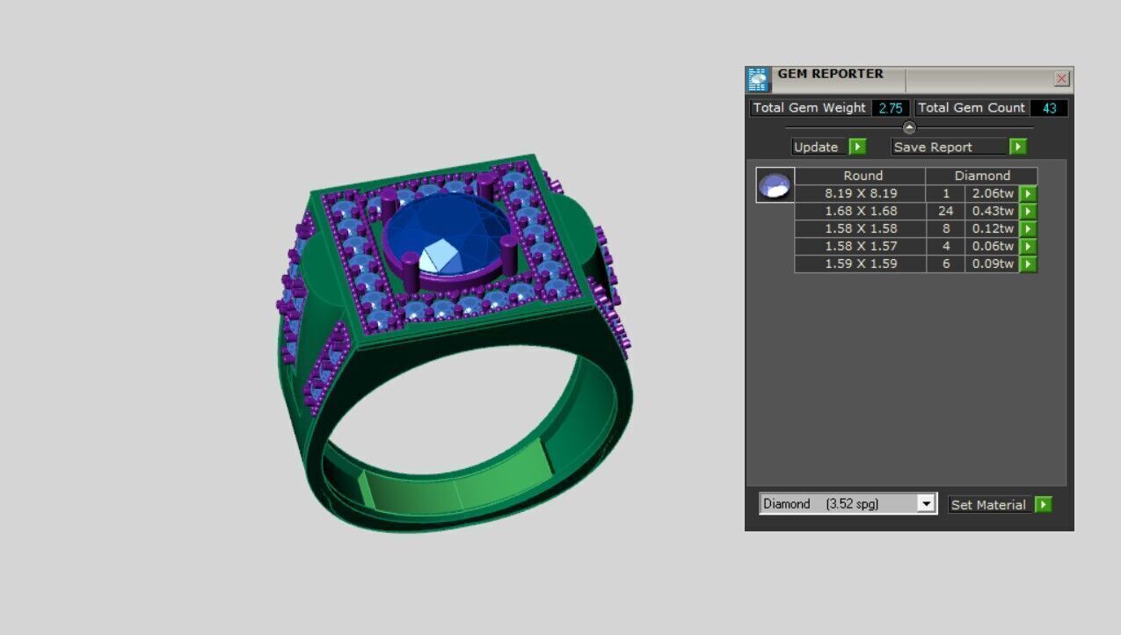Click the green arrow for the 2.06tw row
Screen dimensions: 1121x635
tap(1028, 193)
